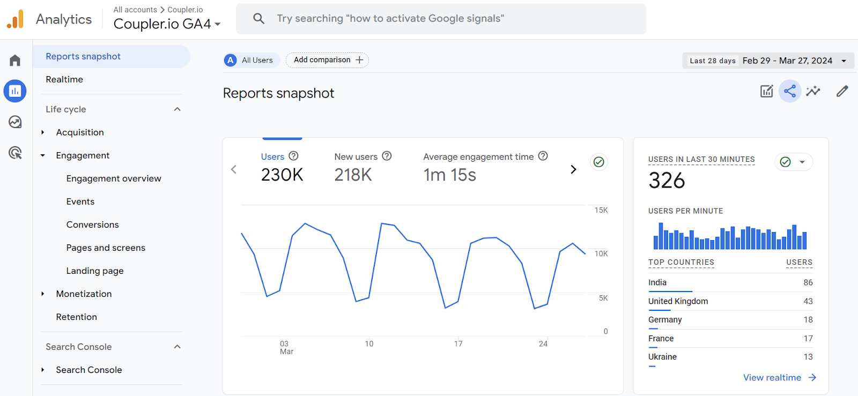
Task: Click the Coupler.io breadcrumb link
Action: point(185,10)
